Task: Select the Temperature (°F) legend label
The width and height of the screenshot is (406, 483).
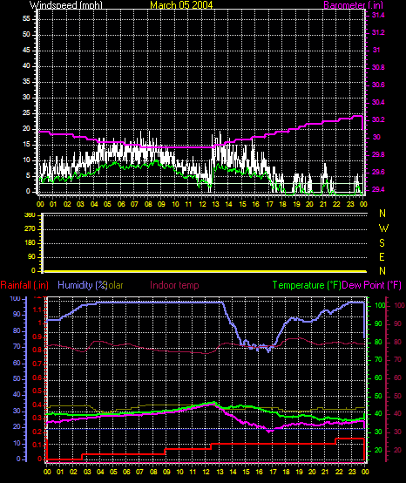Action: 307,285
